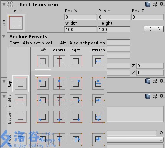Image resolution: width=165 pixels, height=148 pixels.
Task: Open preset selector of second component
Action: pos(155,81)
